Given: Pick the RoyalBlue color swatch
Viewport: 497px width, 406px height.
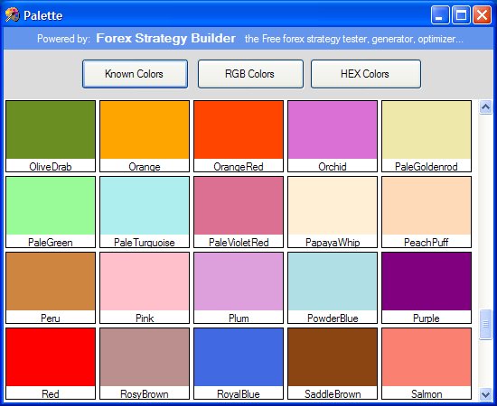Looking at the screenshot, I should coord(239,364).
